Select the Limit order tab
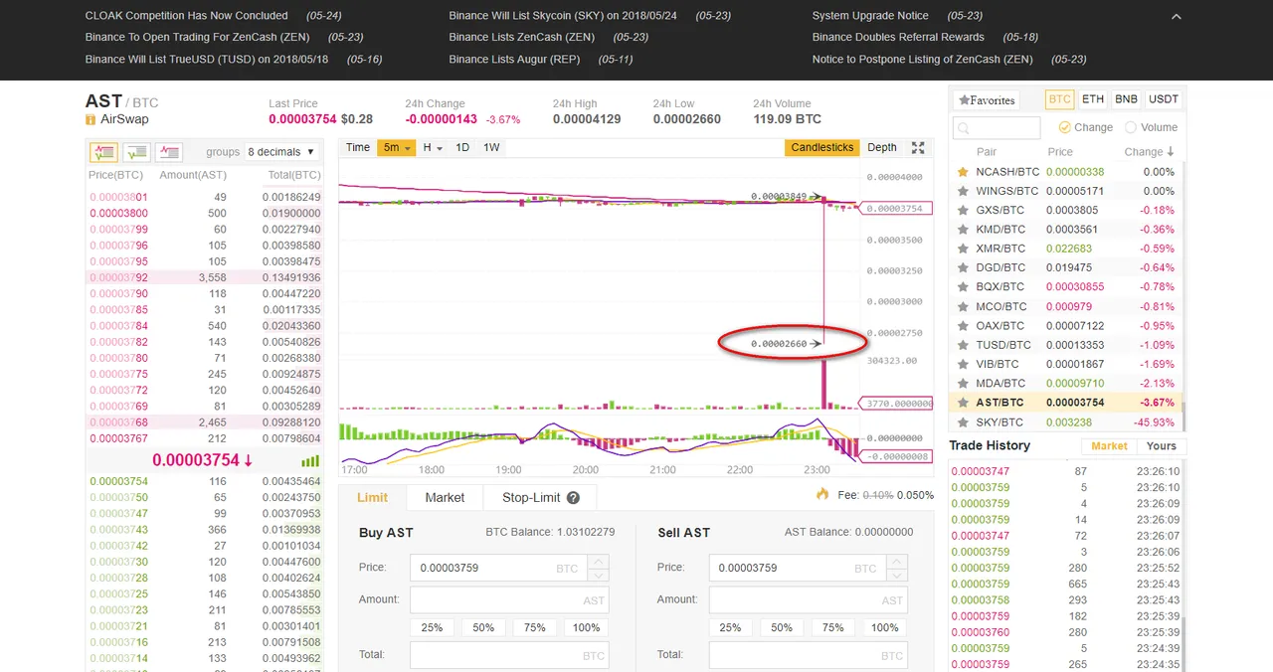1273x672 pixels. tap(373, 498)
